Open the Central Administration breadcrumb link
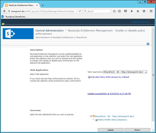Viewport: 156px width, 133px height. tap(50, 31)
